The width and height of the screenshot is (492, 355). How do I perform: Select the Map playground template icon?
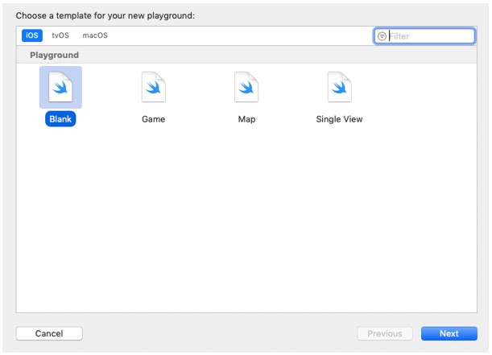[246, 87]
